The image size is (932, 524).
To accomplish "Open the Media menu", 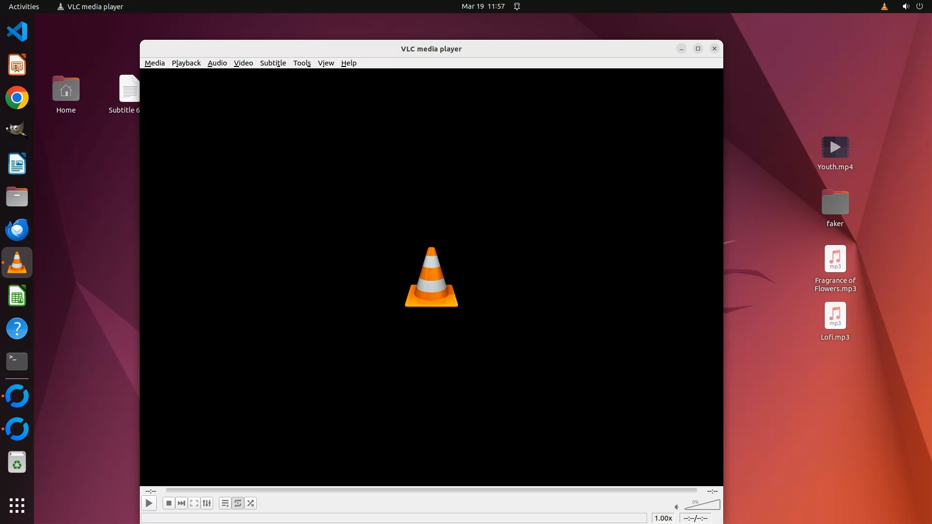I will coord(154,63).
